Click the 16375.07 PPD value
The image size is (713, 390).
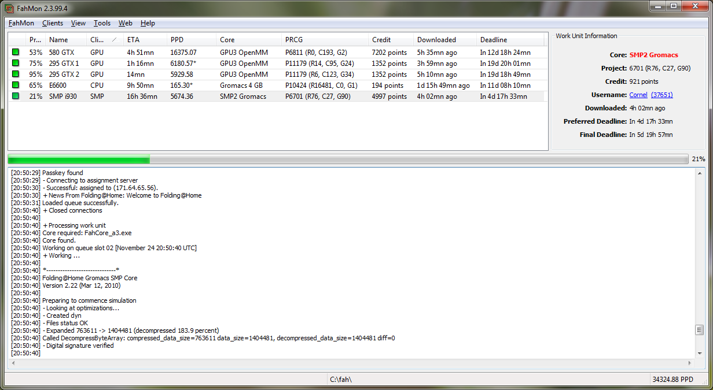pyautogui.click(x=183, y=53)
